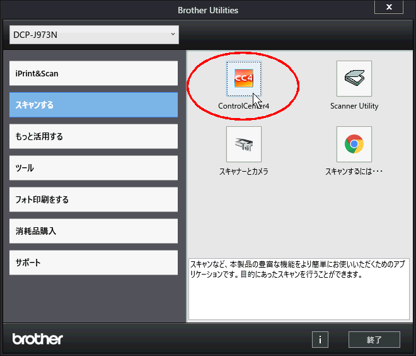The width and height of the screenshot is (416, 356).
Task: Click the brother logo
Action: click(x=38, y=339)
